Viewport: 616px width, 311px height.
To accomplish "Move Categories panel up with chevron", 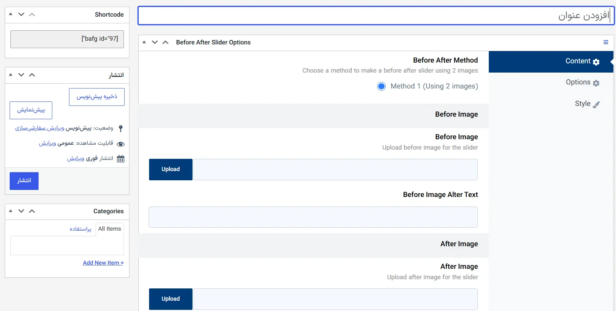I will click(x=32, y=211).
